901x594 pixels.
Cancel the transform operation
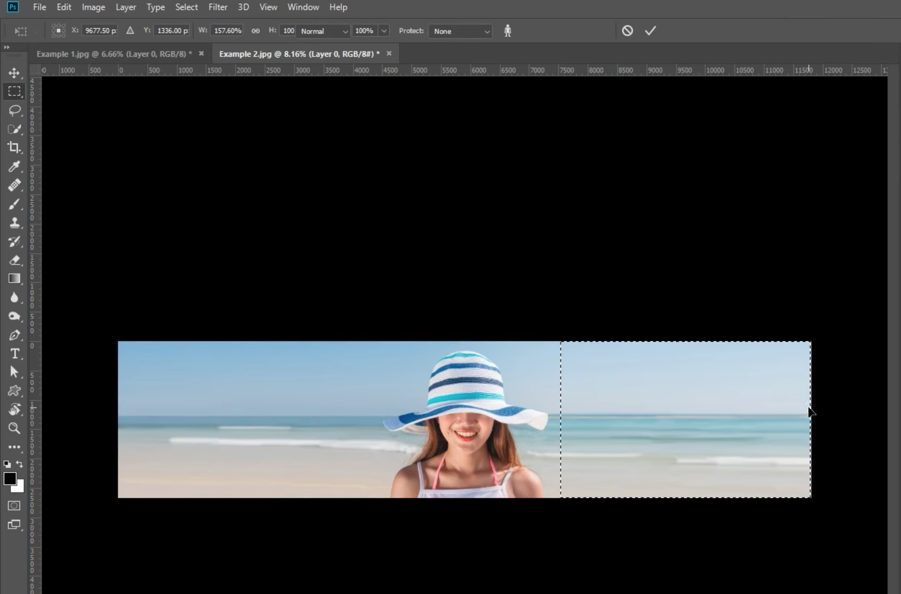(x=627, y=30)
